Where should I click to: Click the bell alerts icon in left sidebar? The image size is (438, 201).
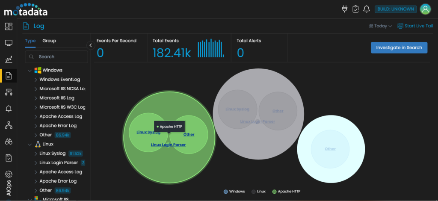point(9,109)
